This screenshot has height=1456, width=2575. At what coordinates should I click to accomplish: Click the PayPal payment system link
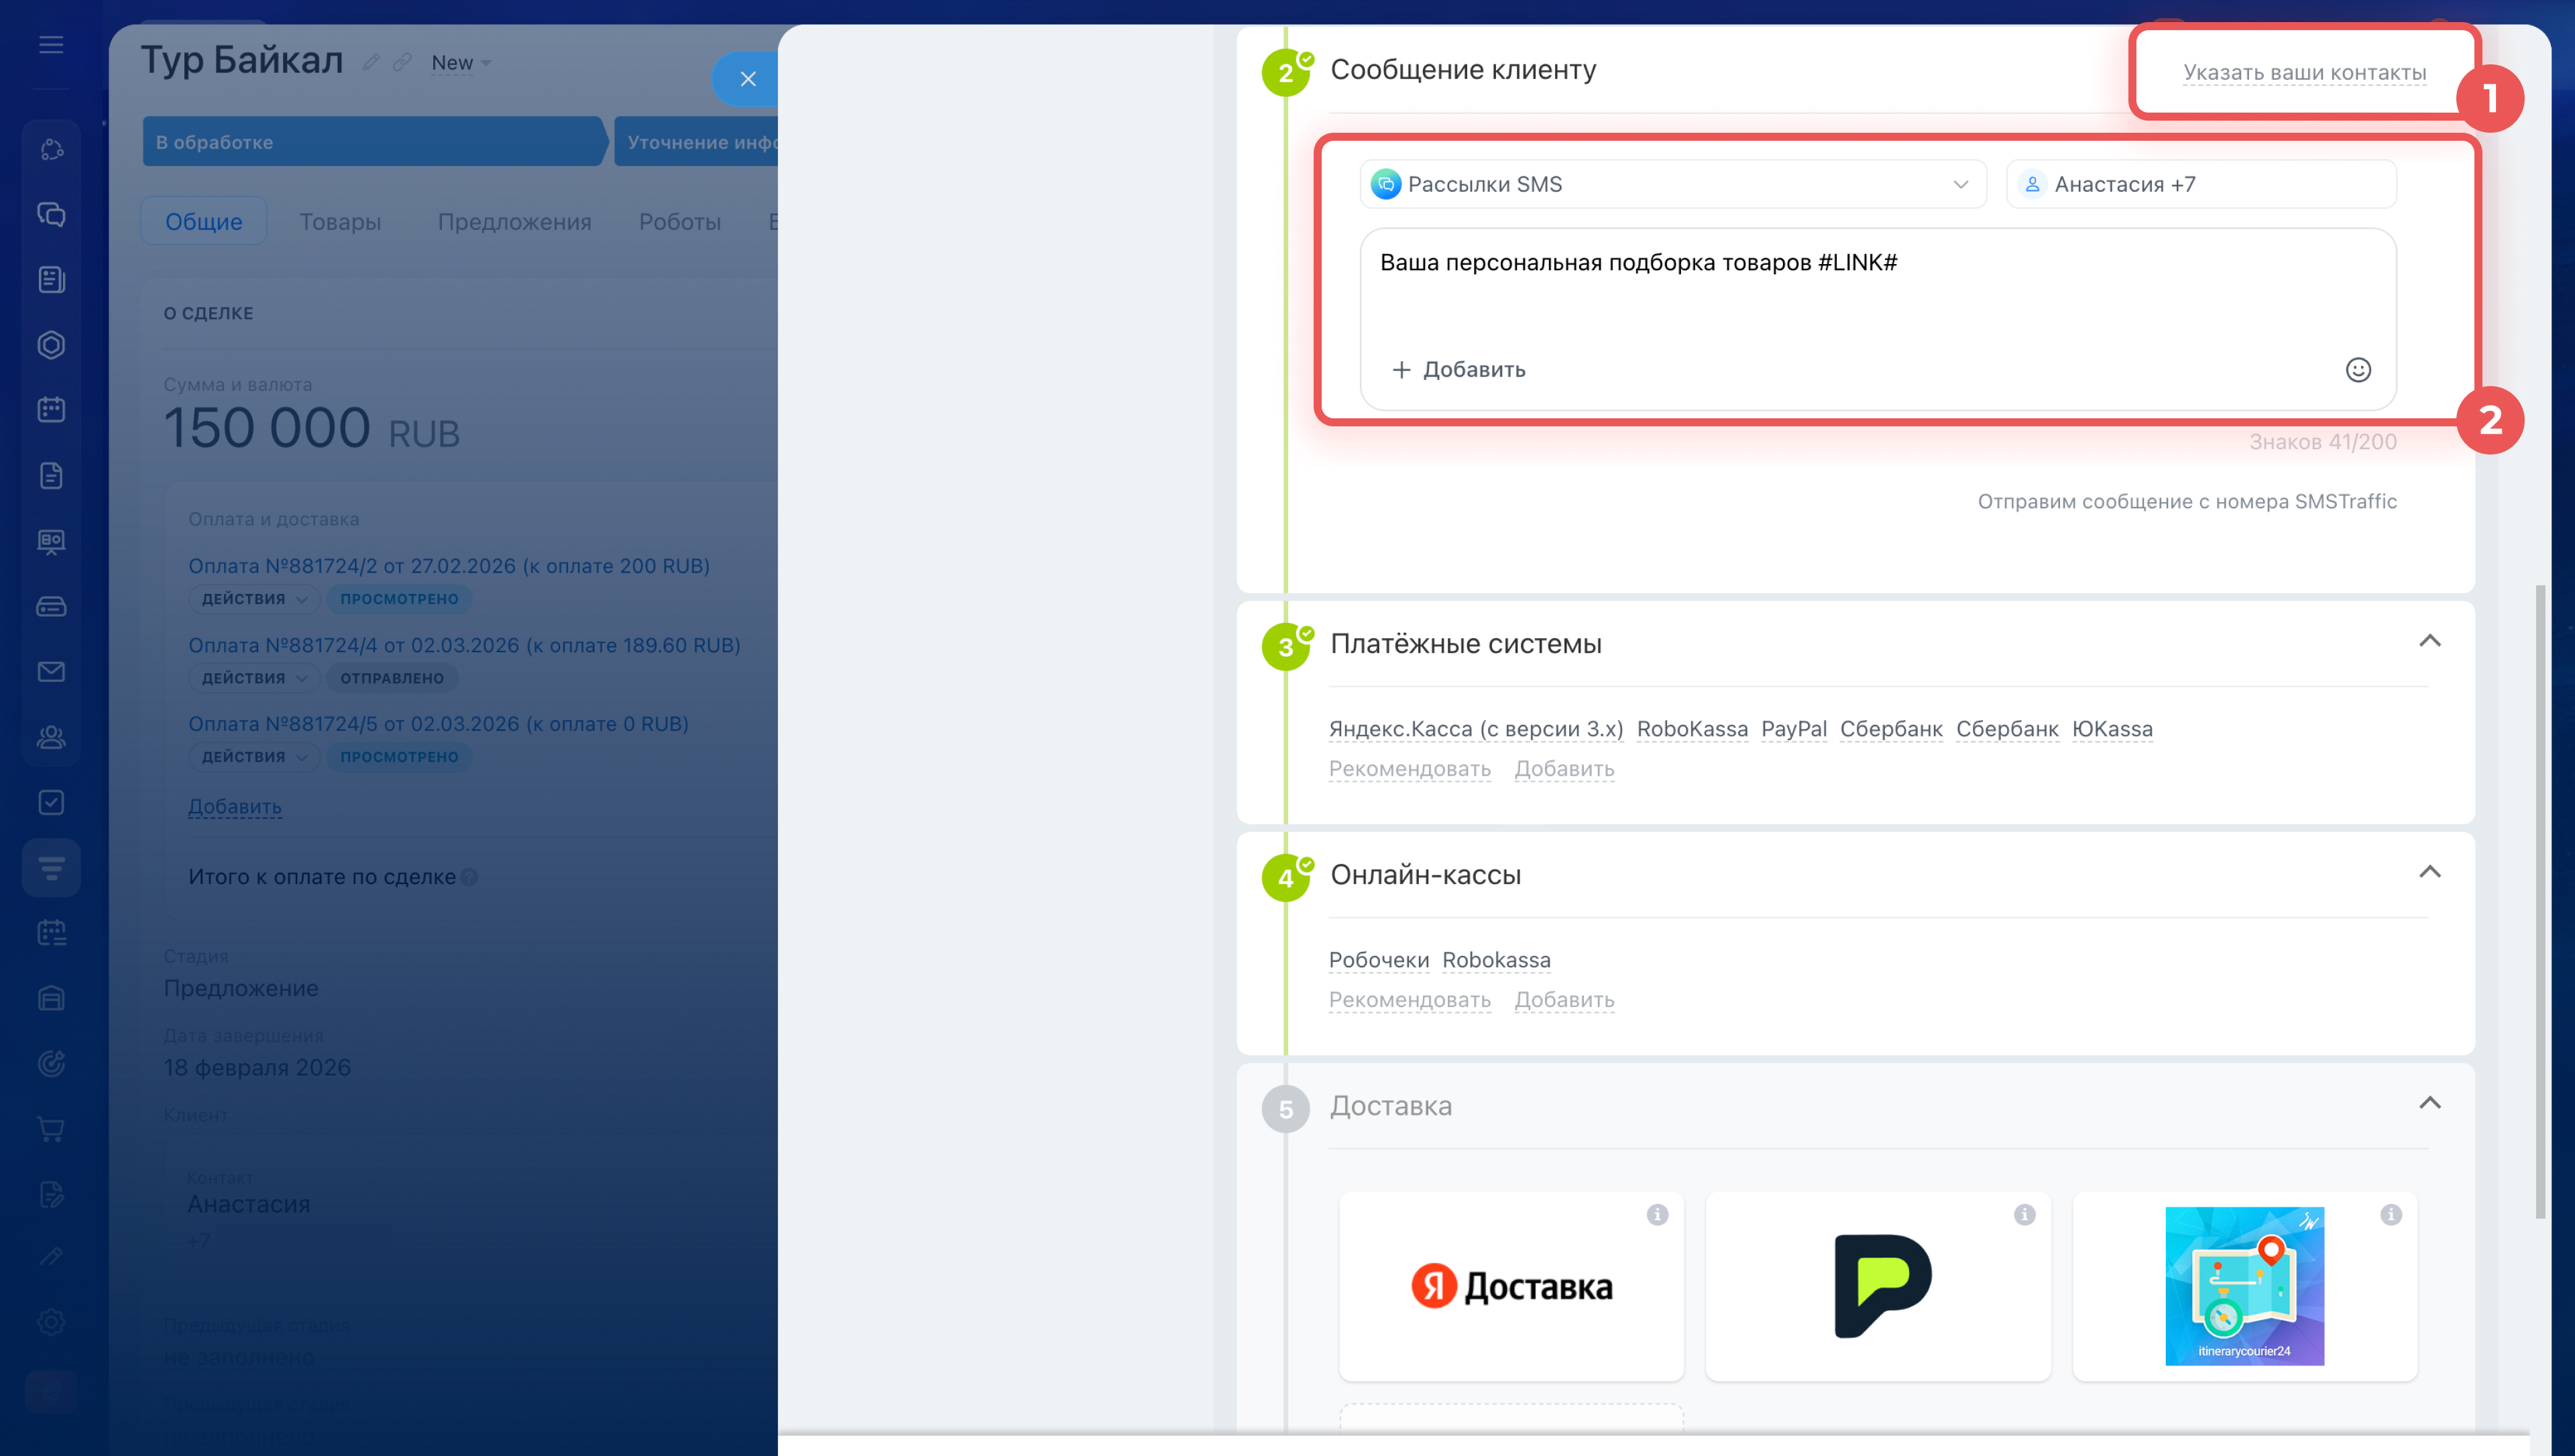(1793, 729)
